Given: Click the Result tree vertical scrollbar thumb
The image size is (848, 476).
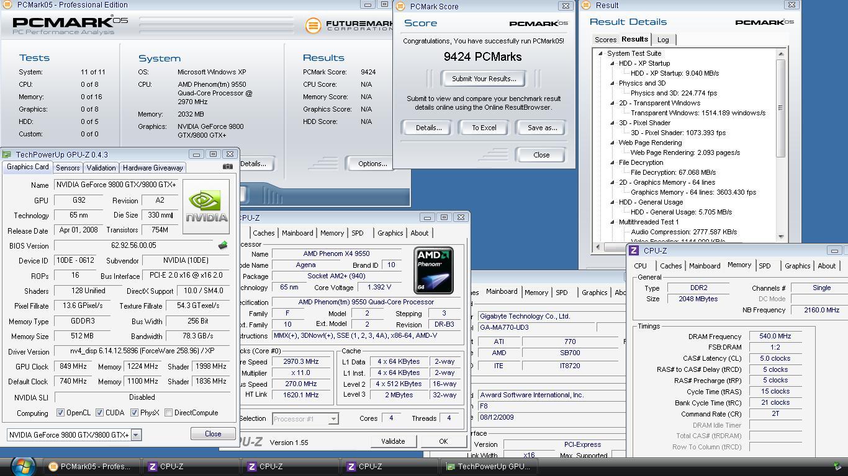Looking at the screenshot, I should [x=780, y=108].
